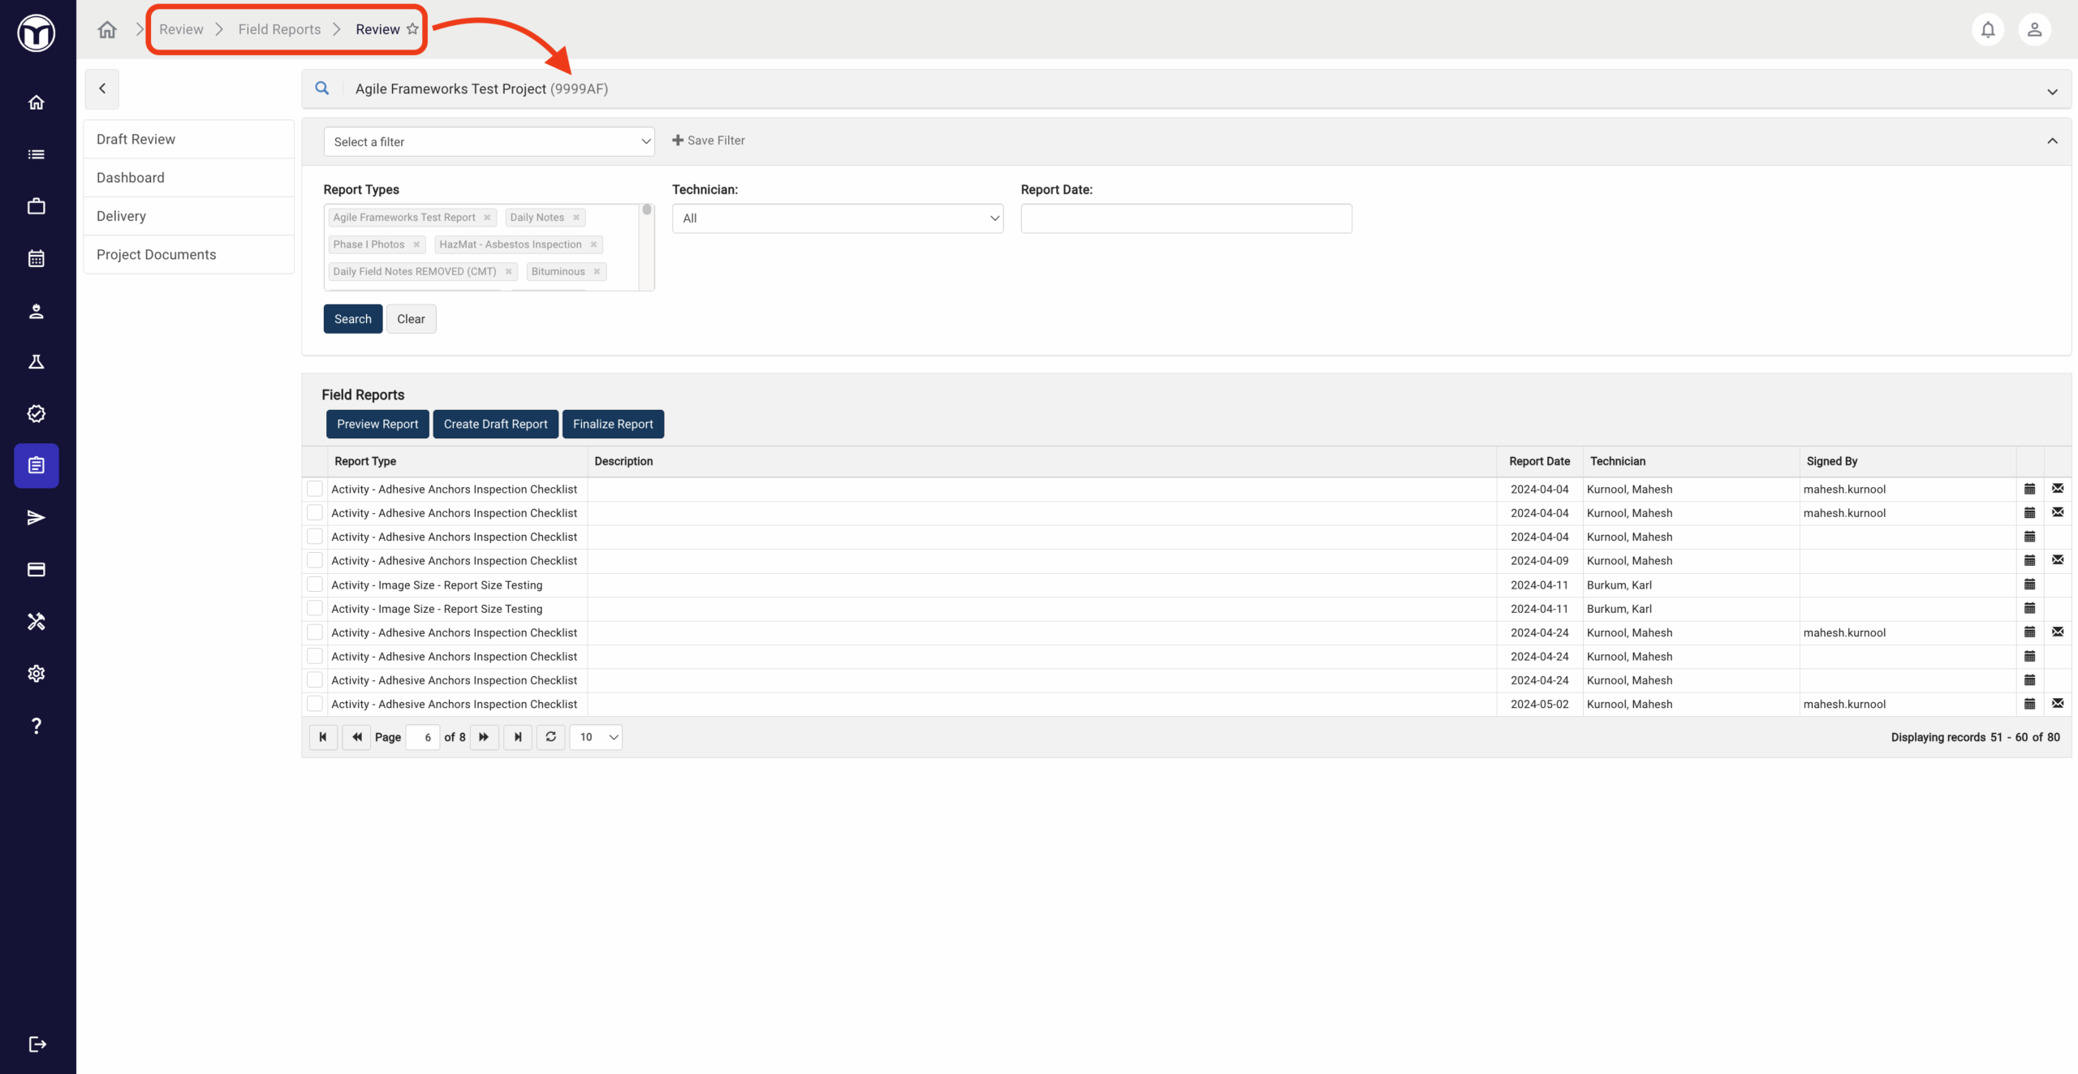
Task: Click the Field Reports breadcrumb
Action: 279,29
